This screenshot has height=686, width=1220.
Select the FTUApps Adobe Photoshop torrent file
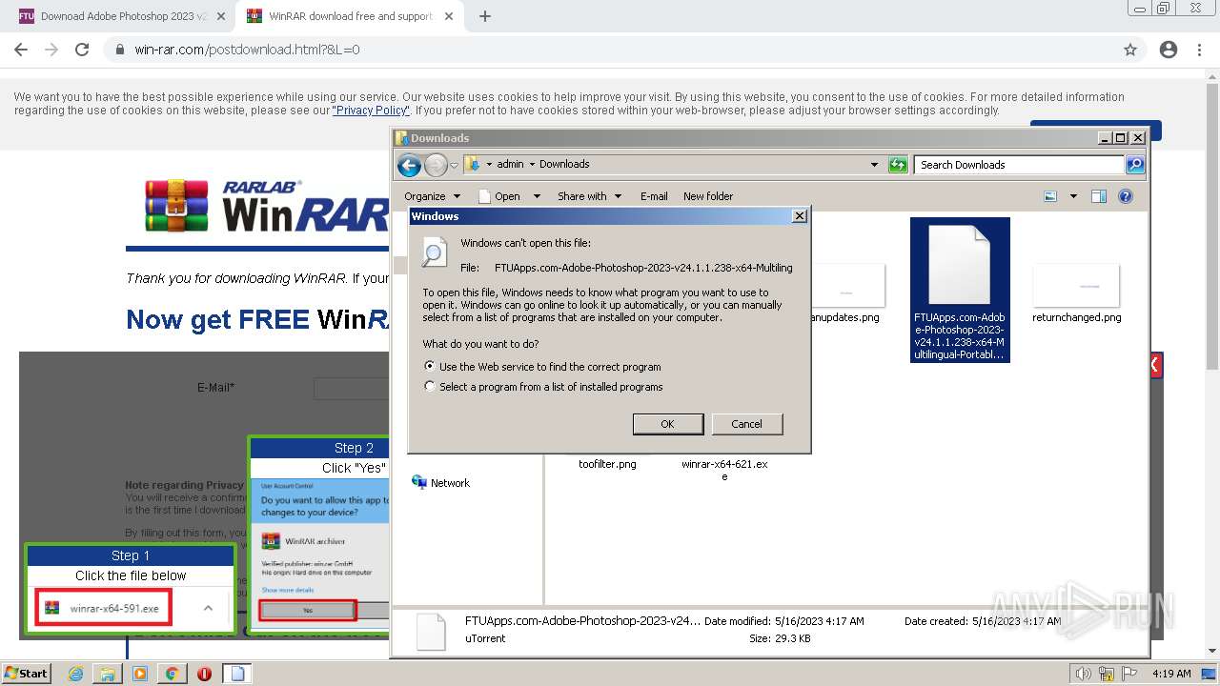click(x=960, y=290)
